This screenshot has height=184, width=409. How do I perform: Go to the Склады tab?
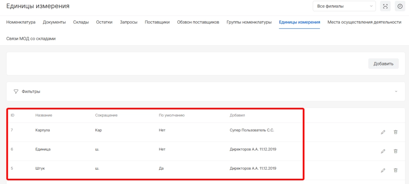[x=81, y=22]
